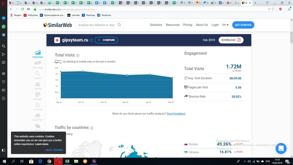Image resolution: width=293 pixels, height=165 pixels.
Task: Click the Feb 19 data point on chart
Action: point(172,77)
